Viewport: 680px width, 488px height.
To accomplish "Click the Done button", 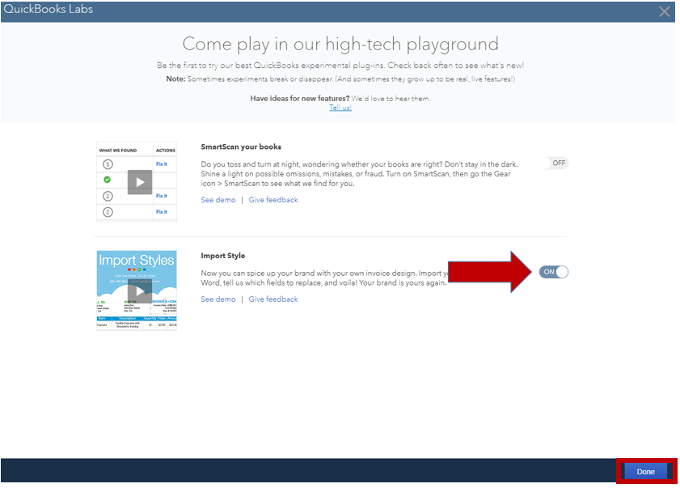I will tap(645, 472).
